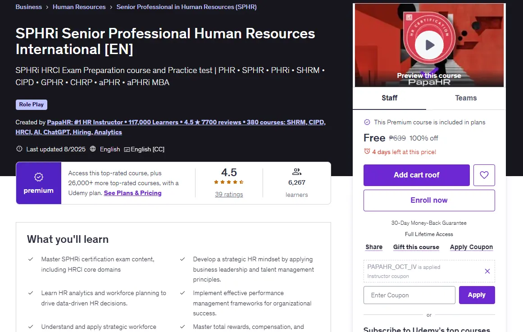Open Senior Professional in Human Resources breadcrumb
This screenshot has width=523, height=332.
coord(186,7)
